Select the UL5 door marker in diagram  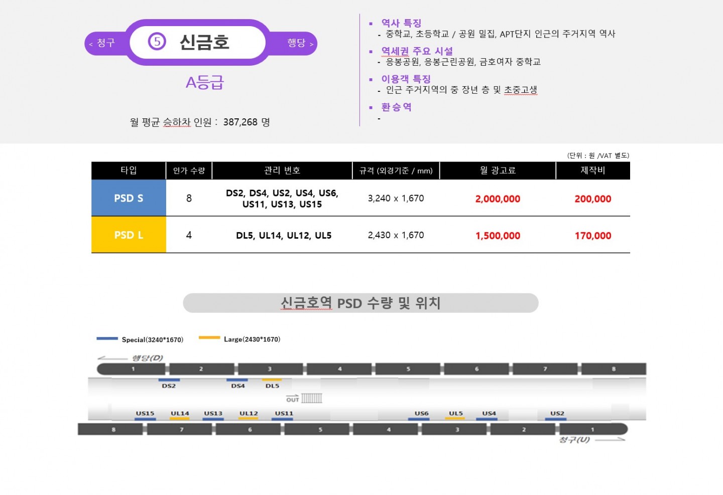click(455, 415)
